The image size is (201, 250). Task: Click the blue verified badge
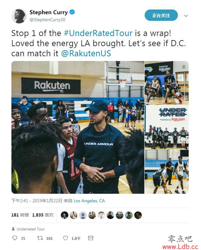click(72, 12)
